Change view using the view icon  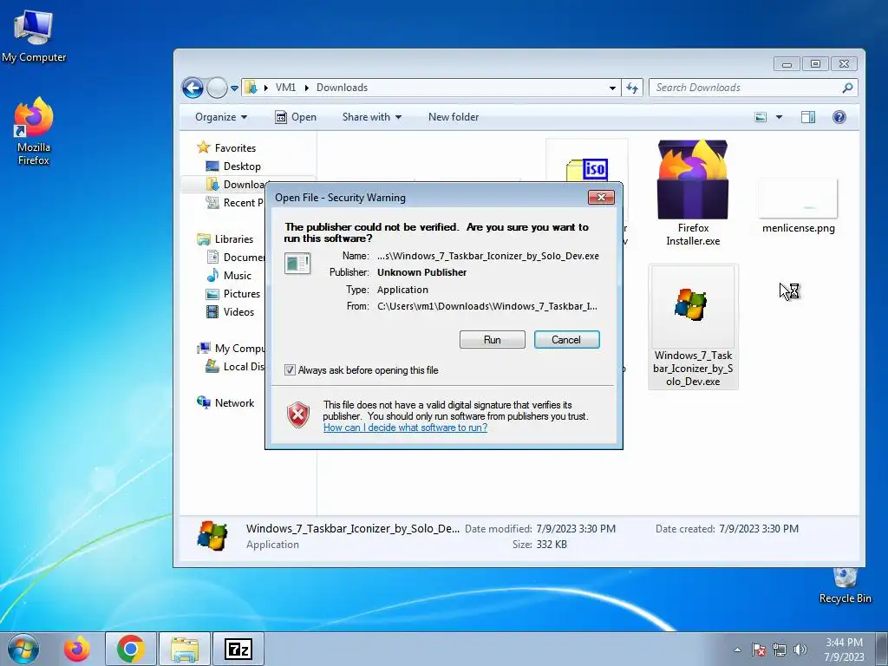point(761,117)
